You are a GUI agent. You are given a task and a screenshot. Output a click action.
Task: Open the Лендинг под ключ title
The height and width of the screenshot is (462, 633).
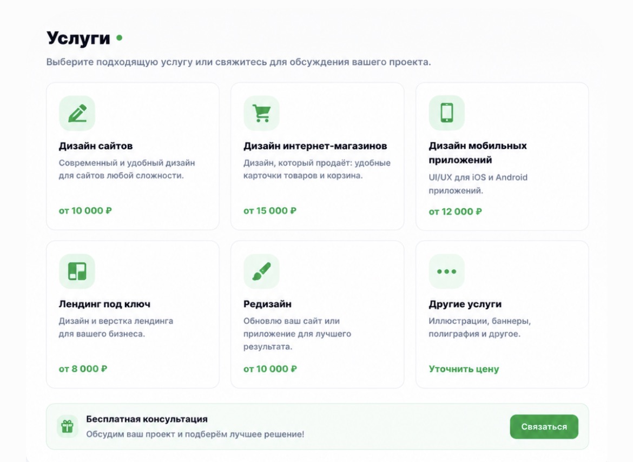104,304
